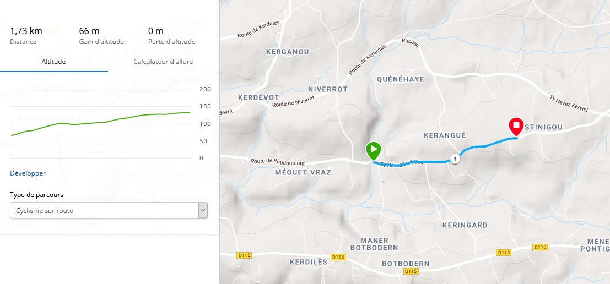Click the D115 badge nearest the map's right edge
The height and width of the screenshot is (284, 610).
click(540, 247)
